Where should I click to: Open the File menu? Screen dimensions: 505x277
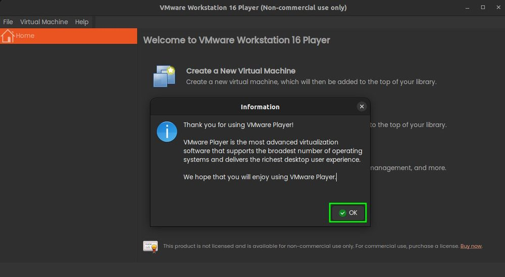point(8,22)
